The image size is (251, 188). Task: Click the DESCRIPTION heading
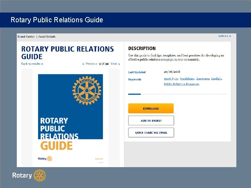[x=142, y=48]
